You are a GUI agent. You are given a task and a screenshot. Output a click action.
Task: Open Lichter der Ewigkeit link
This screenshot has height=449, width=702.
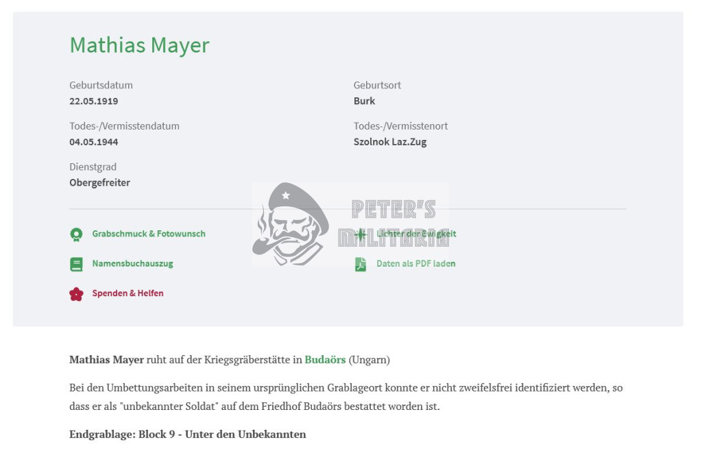416,234
